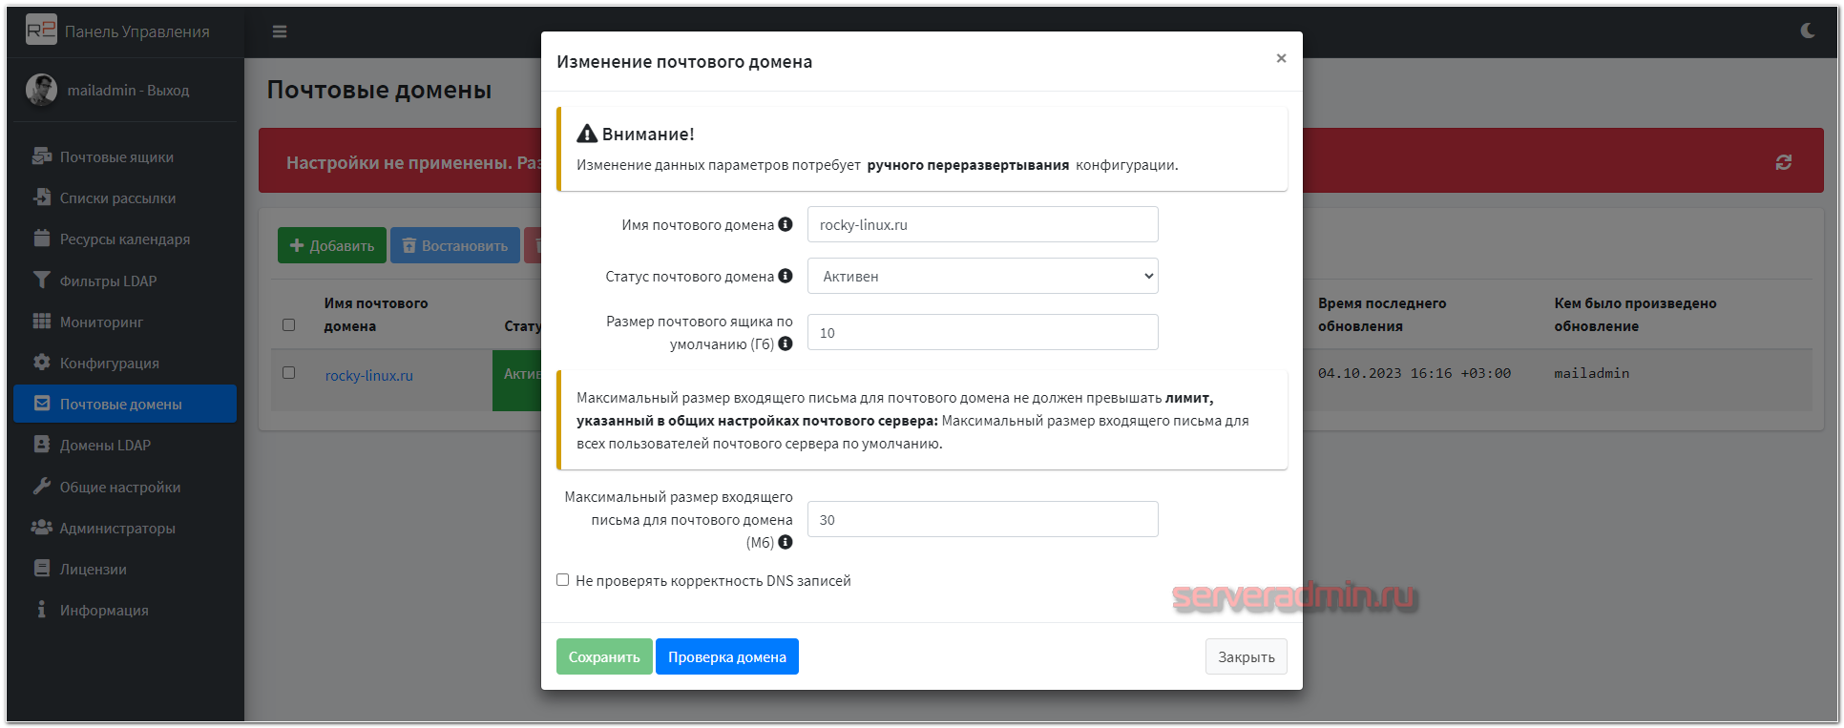The height and width of the screenshot is (728, 1844).
Task: Toggle sidebar with hamburger menu icon
Action: tap(280, 31)
